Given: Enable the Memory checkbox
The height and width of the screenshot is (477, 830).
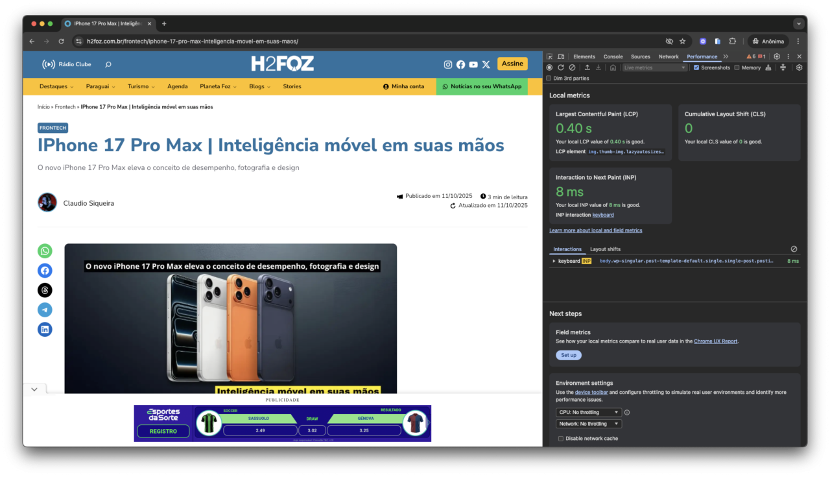Looking at the screenshot, I should 737,67.
